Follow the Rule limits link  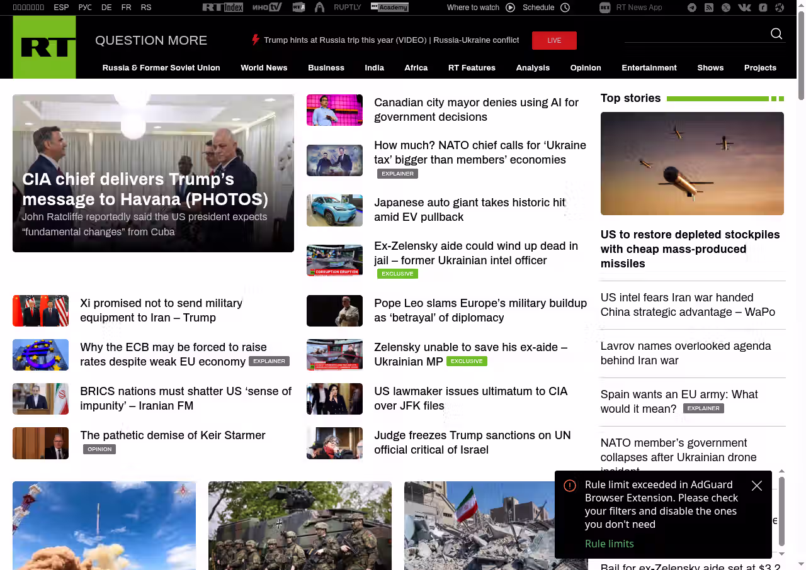[x=610, y=544]
